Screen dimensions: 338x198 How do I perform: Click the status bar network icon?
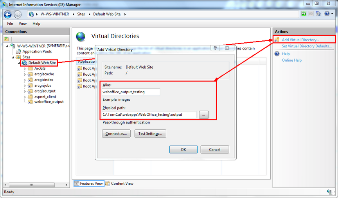point(329,192)
